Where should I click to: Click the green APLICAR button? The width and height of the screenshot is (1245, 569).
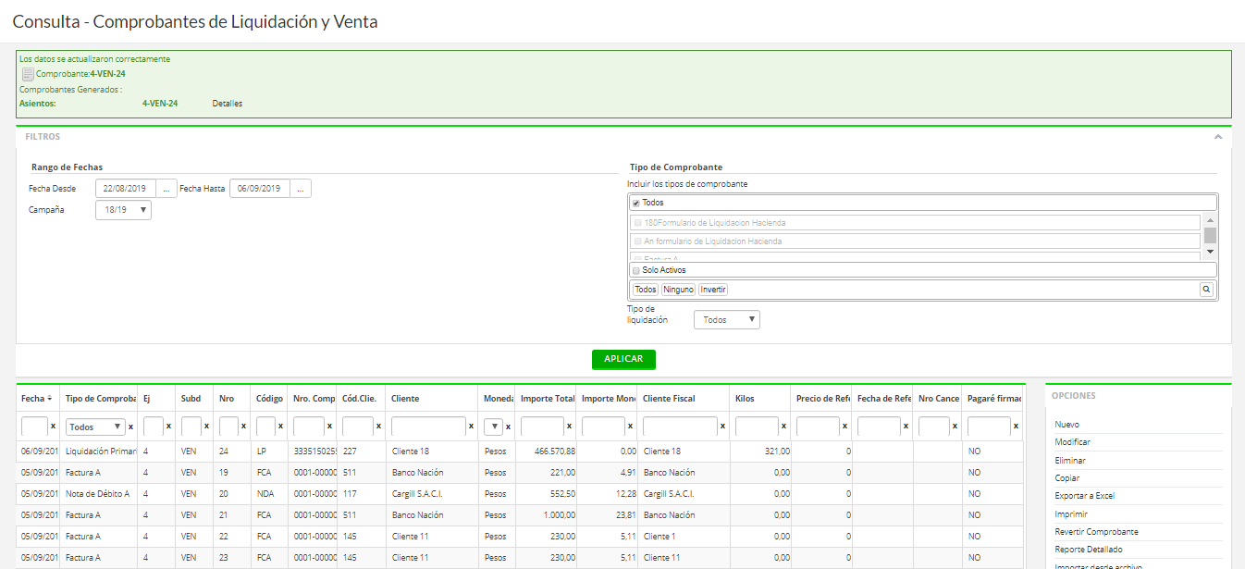[623, 359]
